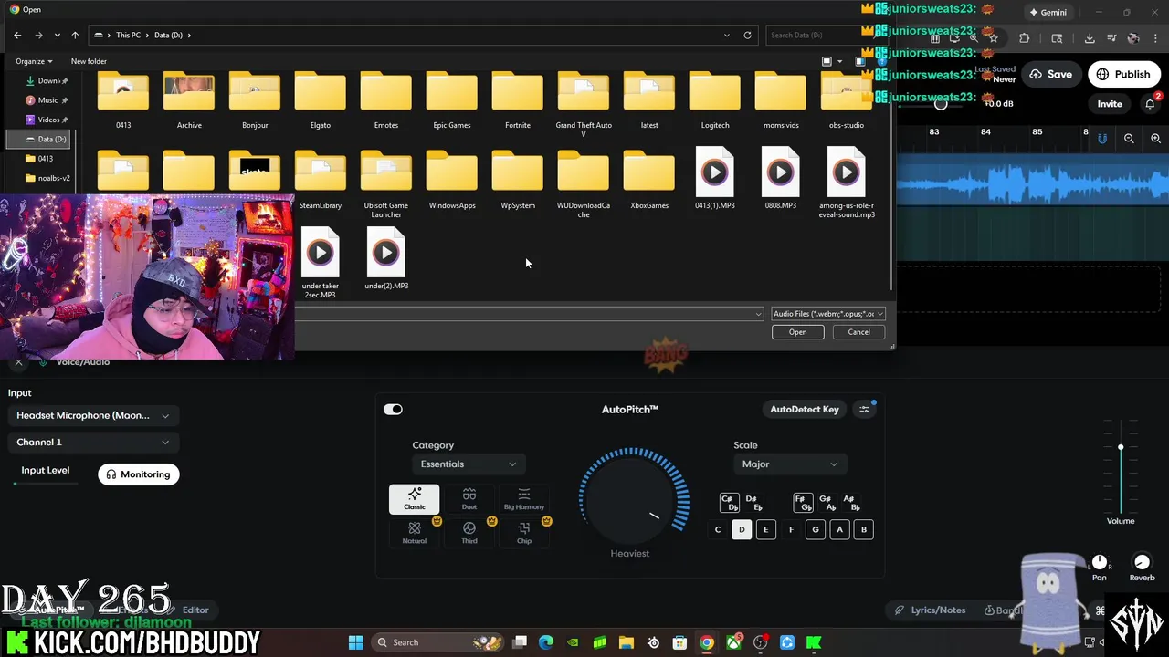Select noalbs-v2 folder in navigation pane
This screenshot has height=657, width=1169.
point(47,178)
